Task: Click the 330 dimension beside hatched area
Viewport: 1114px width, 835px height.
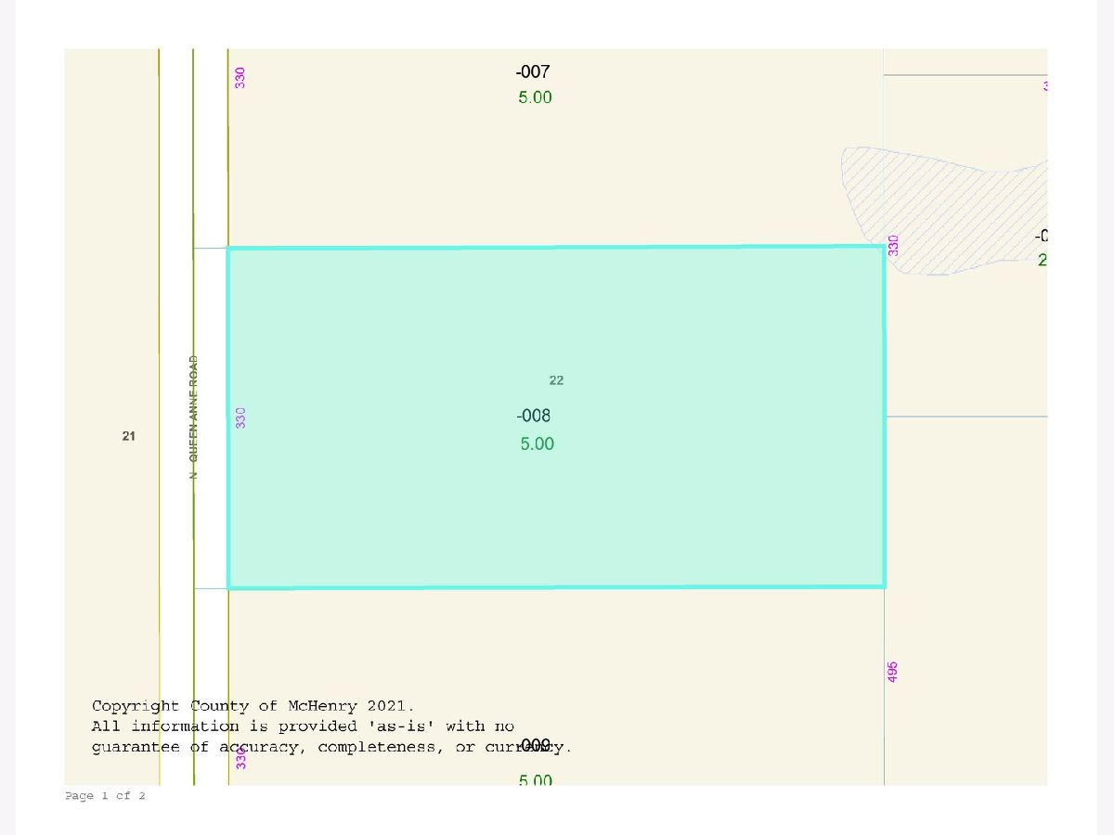Action: (x=893, y=245)
